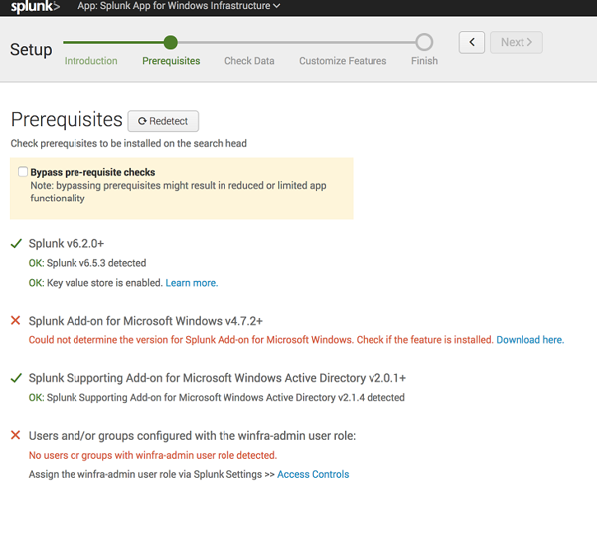Click the Finish step circle marker
Viewport: 597px width, 533px height.
[424, 42]
